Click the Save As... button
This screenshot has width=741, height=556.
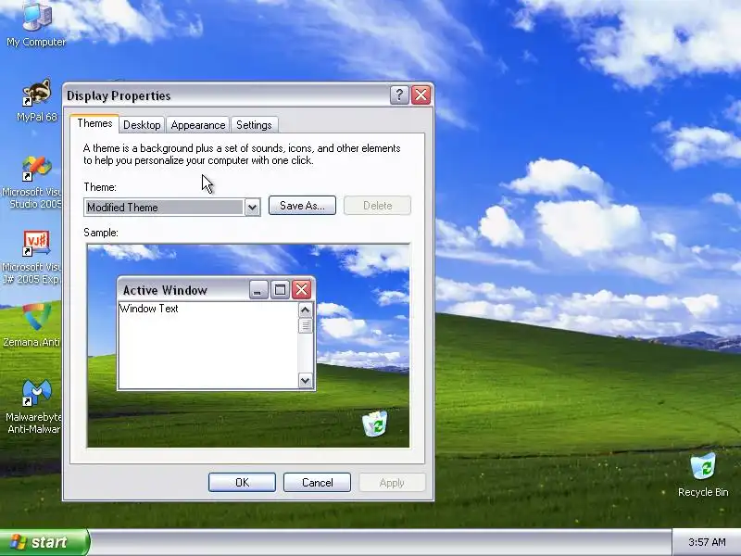303,206
